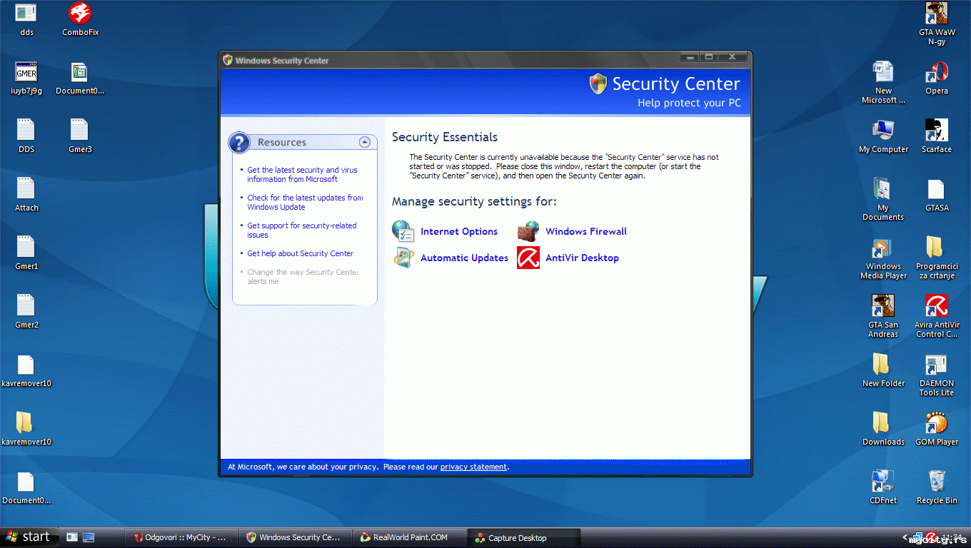Open the latest security and virus information link

click(302, 175)
